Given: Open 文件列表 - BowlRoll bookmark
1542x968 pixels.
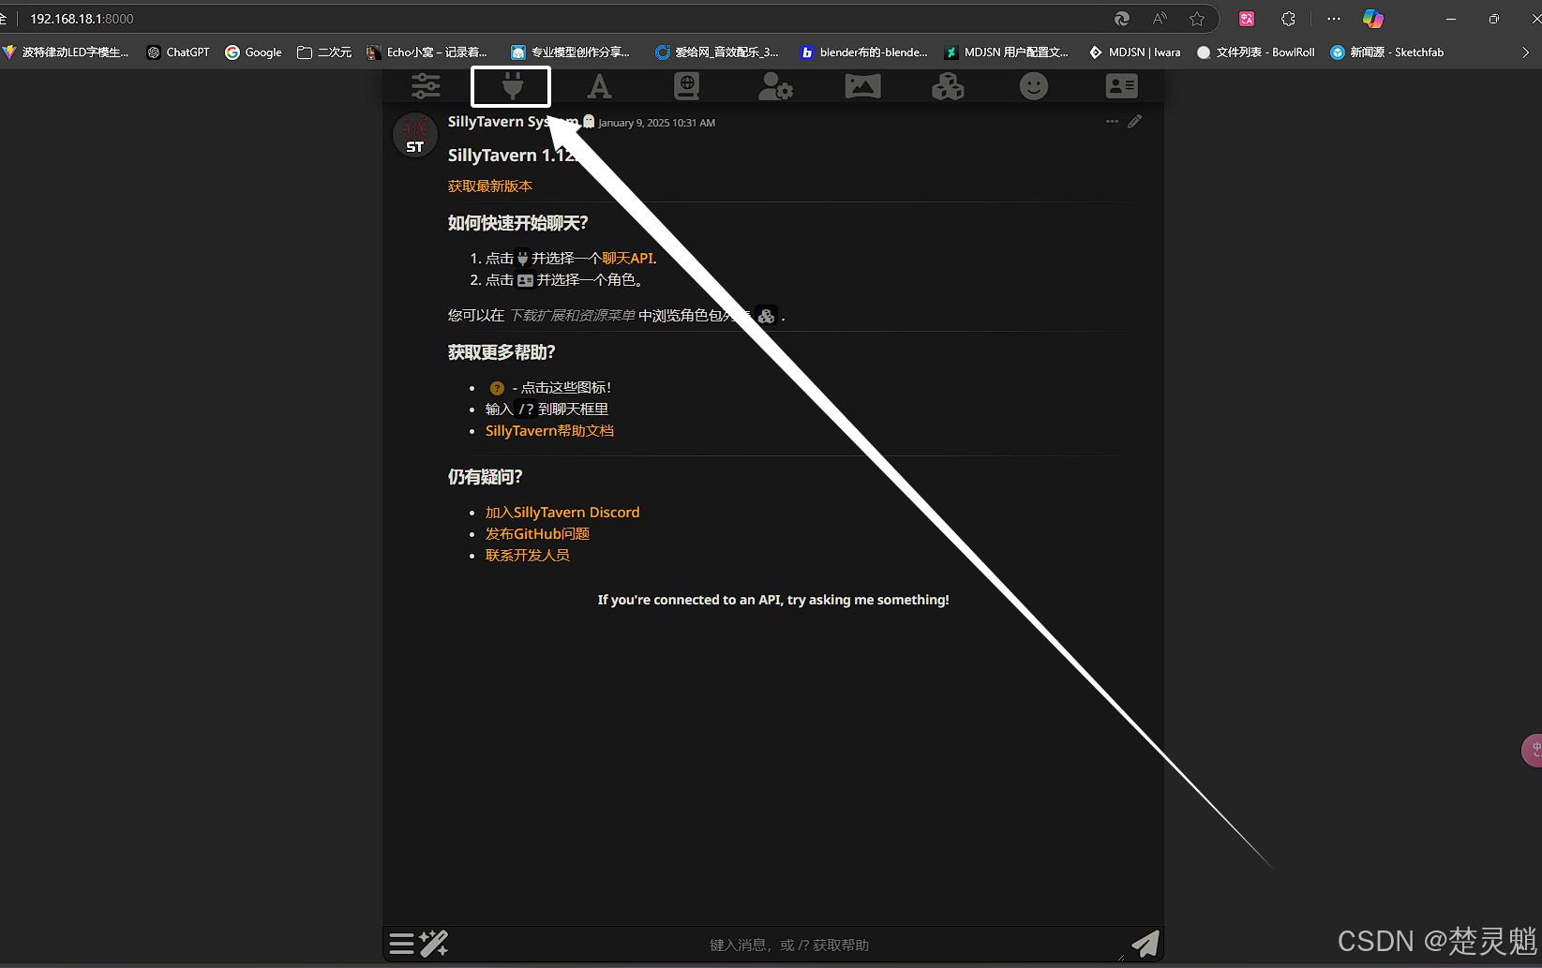Looking at the screenshot, I should 1256,52.
